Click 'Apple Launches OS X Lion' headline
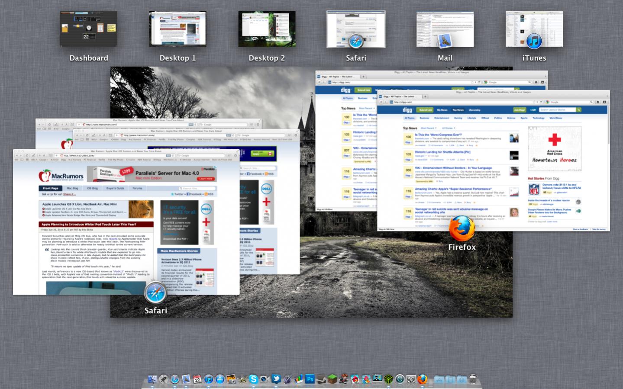 coord(79,204)
